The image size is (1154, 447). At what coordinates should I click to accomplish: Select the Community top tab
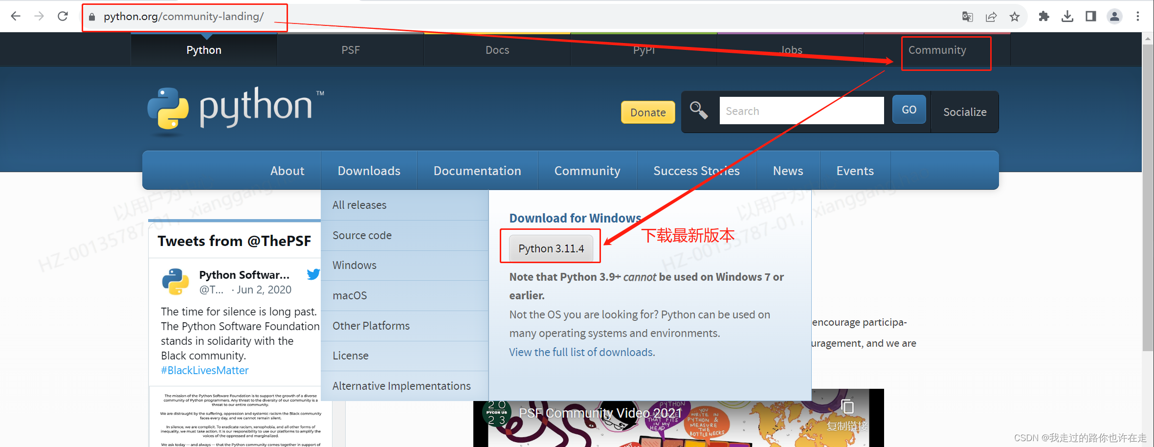coord(937,50)
